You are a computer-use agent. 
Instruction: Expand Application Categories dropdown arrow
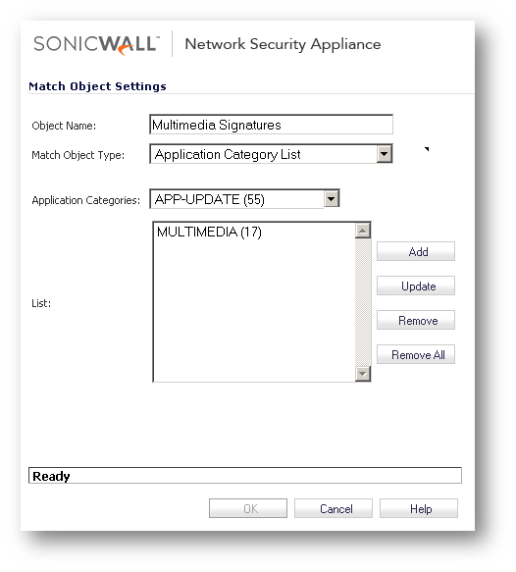pyautogui.click(x=332, y=199)
